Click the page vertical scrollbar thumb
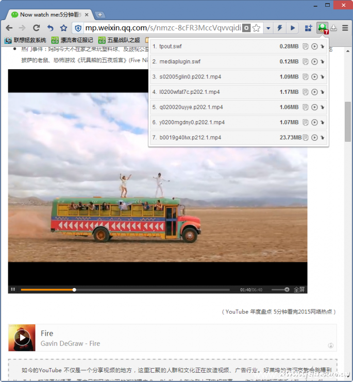 (348, 122)
